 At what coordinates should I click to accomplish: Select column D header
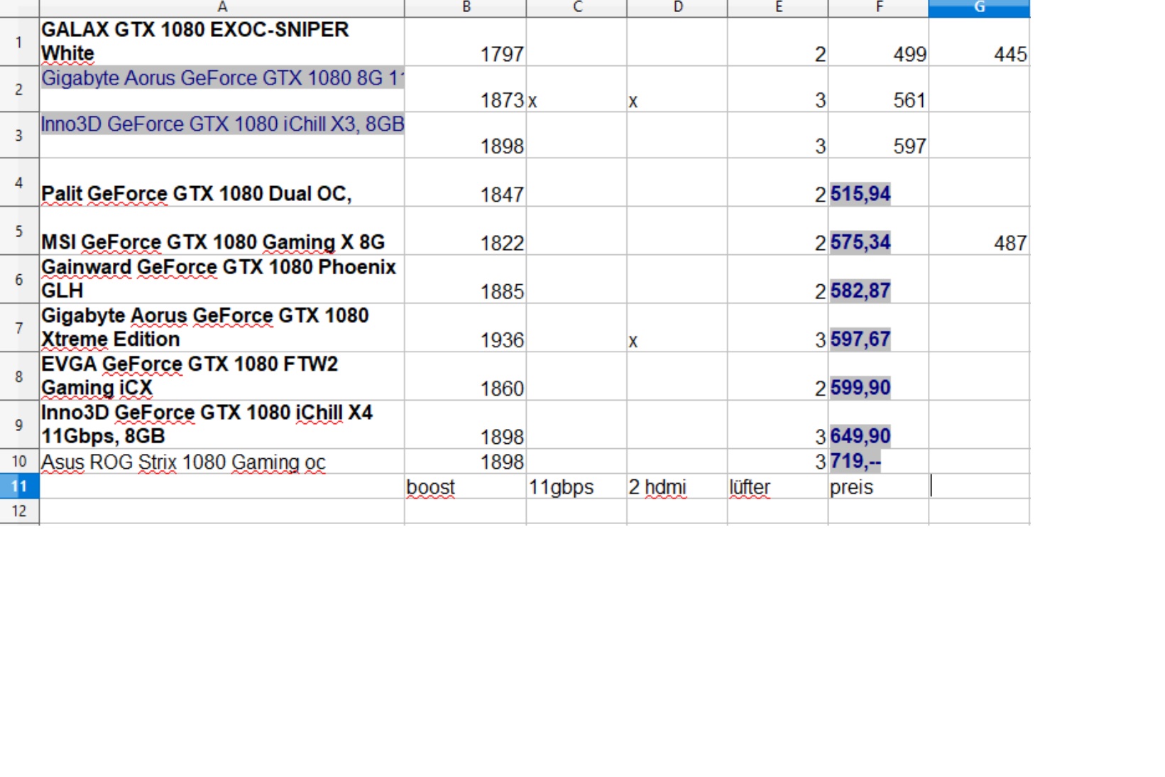tap(677, 8)
